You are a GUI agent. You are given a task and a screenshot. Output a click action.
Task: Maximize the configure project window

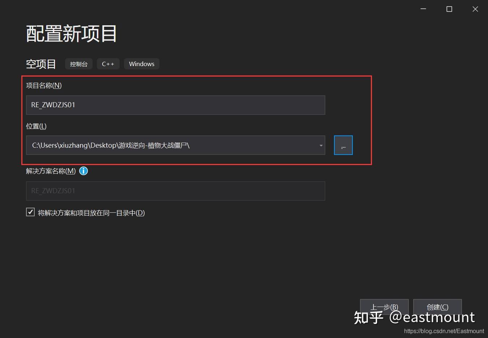pyautogui.click(x=449, y=9)
